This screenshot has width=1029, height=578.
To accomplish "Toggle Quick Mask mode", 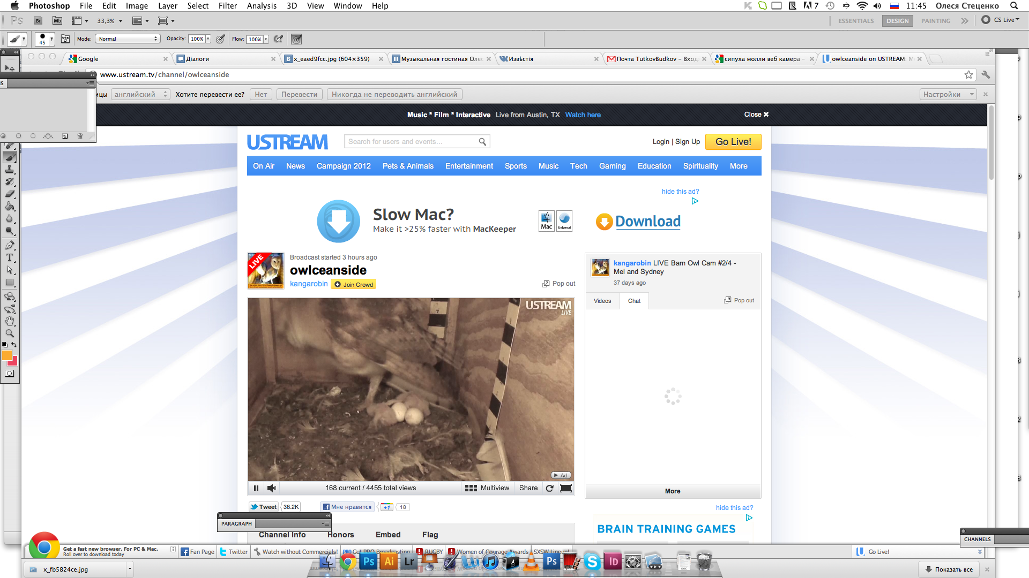I will point(10,374).
